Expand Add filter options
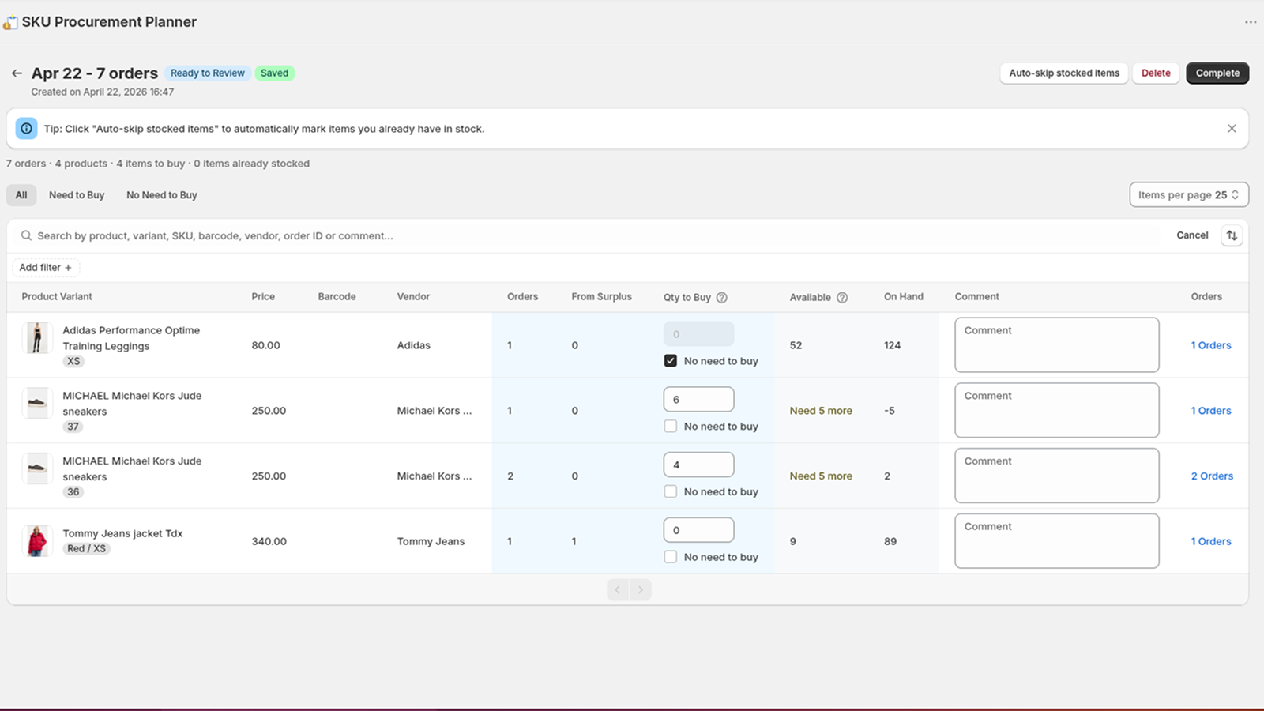This screenshot has width=1264, height=711. [x=46, y=268]
